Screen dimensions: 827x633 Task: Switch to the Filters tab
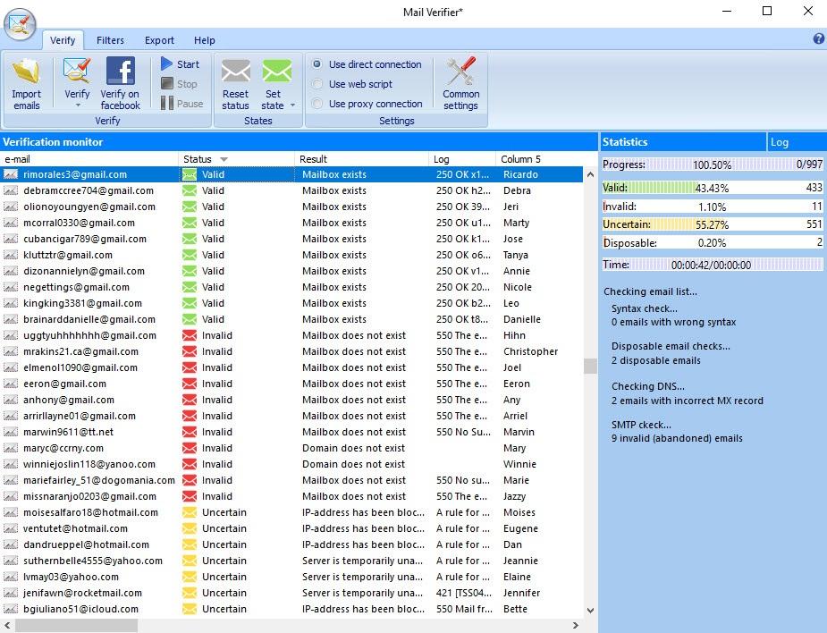point(110,40)
